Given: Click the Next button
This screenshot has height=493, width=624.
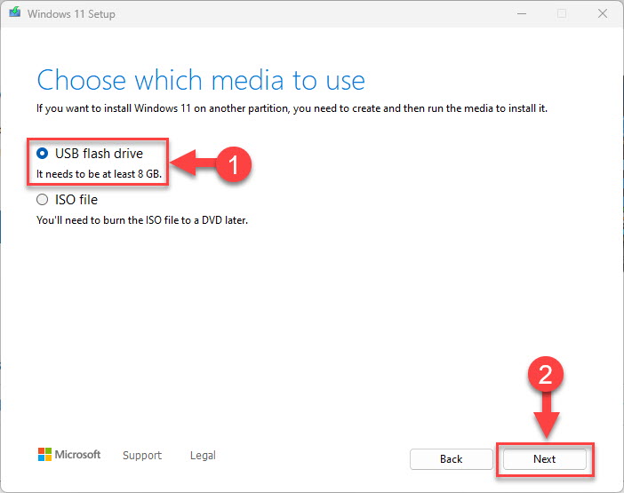Looking at the screenshot, I should click(544, 459).
